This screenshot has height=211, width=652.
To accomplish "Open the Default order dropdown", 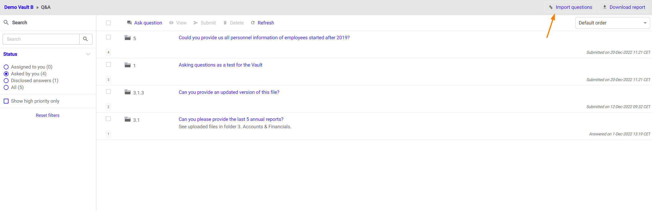I will click(613, 23).
